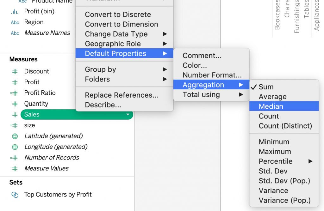The width and height of the screenshot is (324, 211).
Task: Click the calculated field icon beside Profit Ratio
Action: click(14, 93)
